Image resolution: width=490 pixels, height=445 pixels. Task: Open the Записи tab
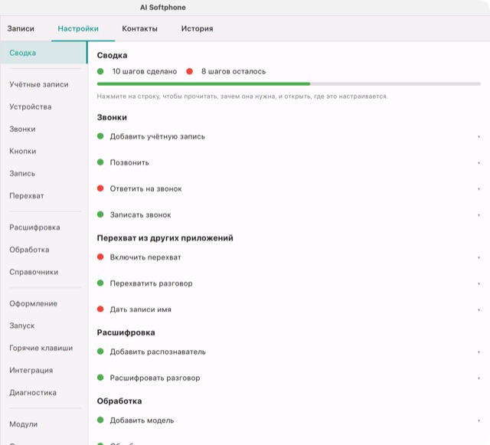click(x=21, y=28)
